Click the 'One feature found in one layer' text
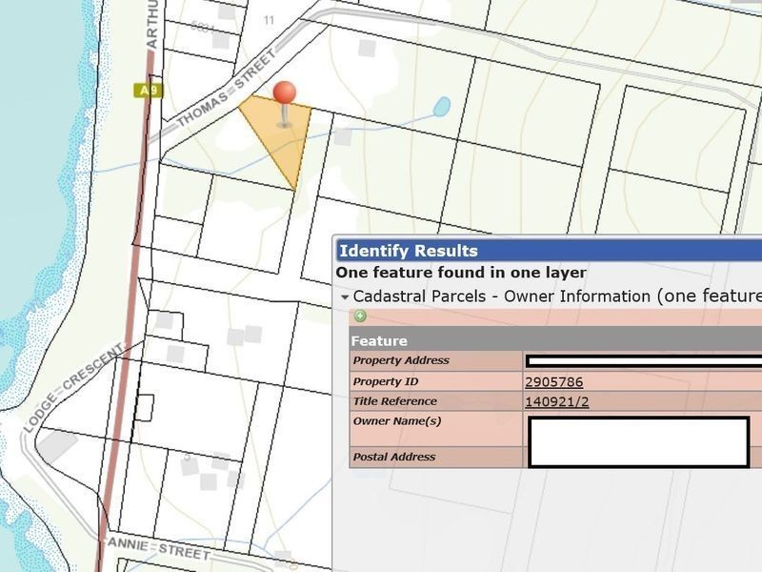 tap(461, 273)
